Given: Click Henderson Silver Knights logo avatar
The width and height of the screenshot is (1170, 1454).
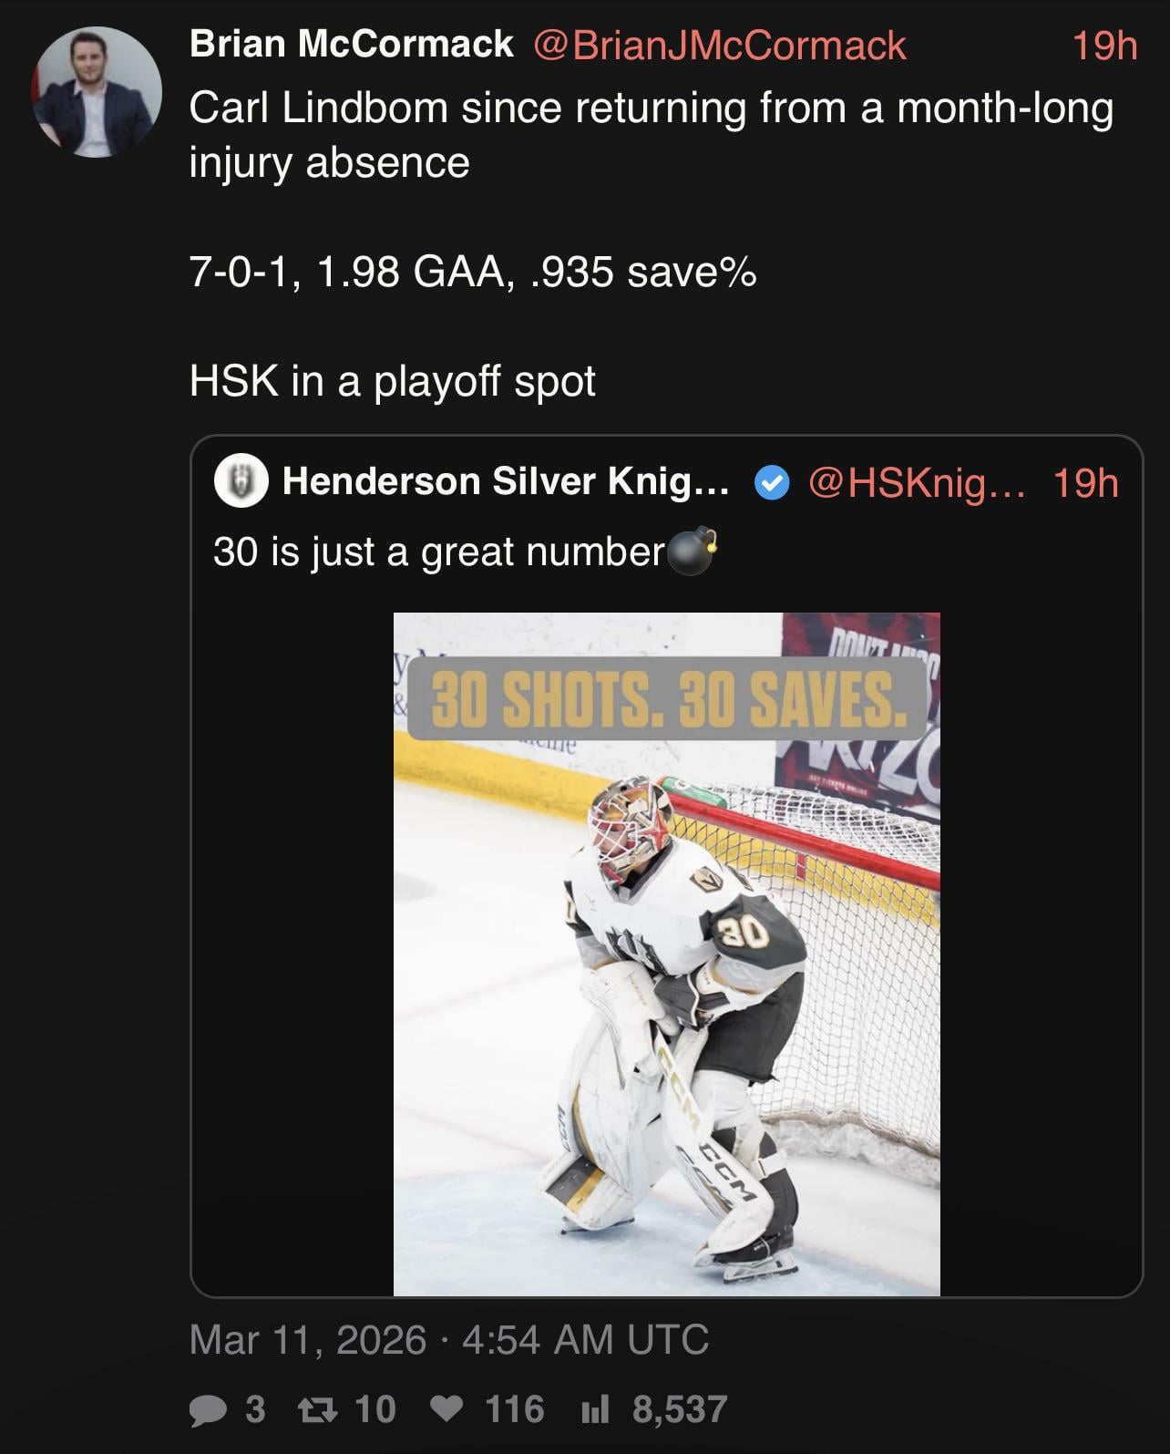Looking at the screenshot, I should (241, 482).
